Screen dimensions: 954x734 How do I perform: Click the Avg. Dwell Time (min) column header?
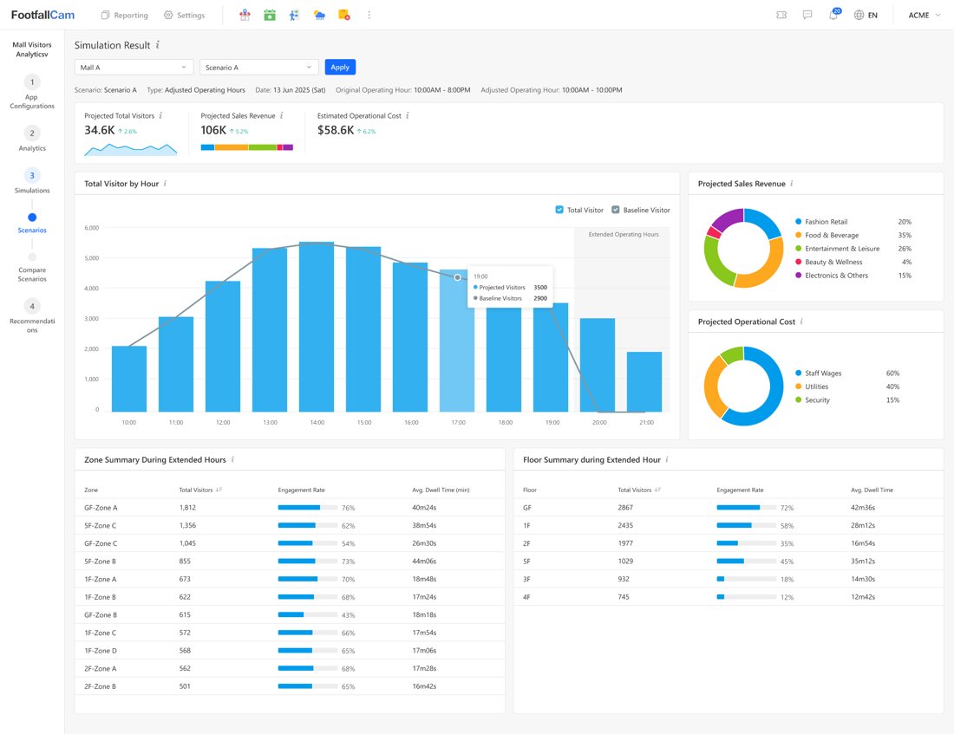point(441,490)
